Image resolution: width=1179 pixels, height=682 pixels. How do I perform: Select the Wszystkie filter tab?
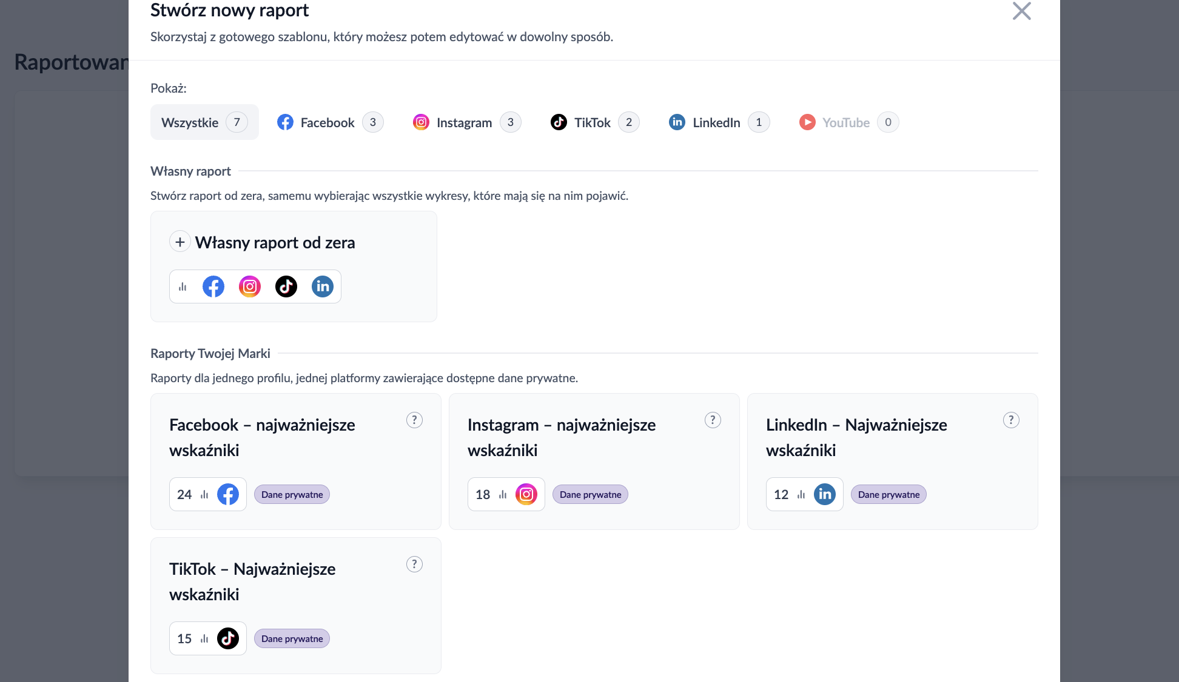[x=204, y=122]
